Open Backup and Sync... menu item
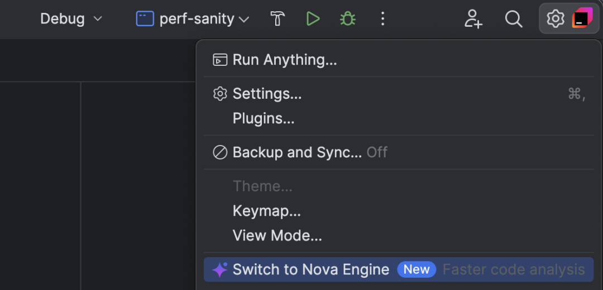The image size is (603, 290). click(399, 152)
